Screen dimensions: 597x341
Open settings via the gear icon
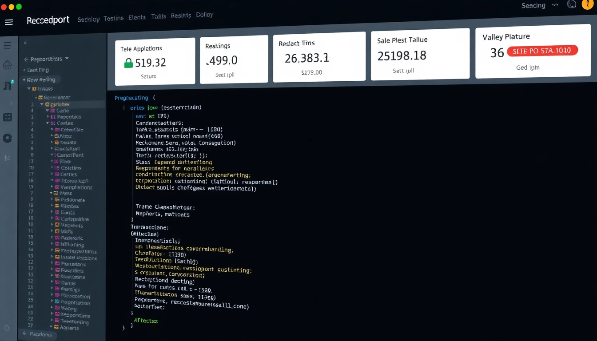[7, 138]
